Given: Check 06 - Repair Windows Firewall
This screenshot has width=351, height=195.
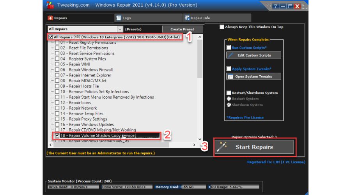Looking at the screenshot, I should 57,70.
